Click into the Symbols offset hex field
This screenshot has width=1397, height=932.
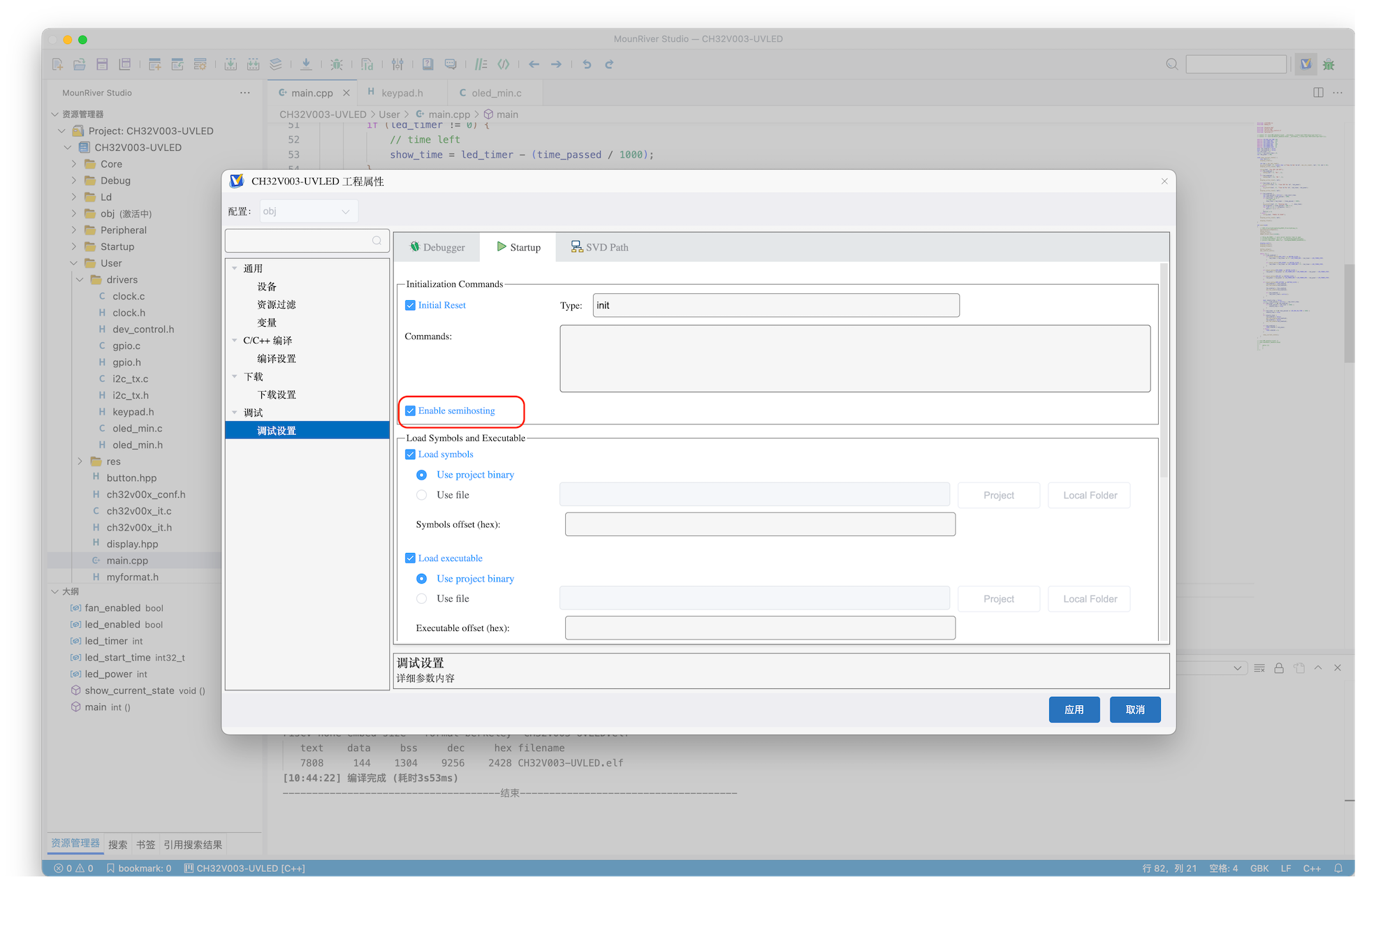point(759,524)
